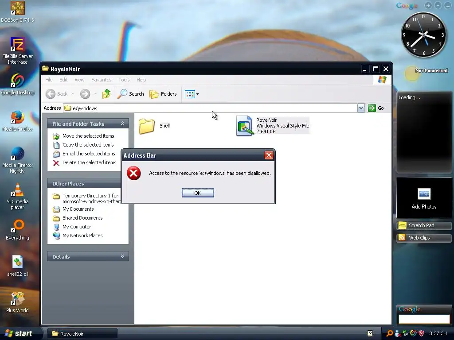Click the red security shield tray icon

click(421, 333)
